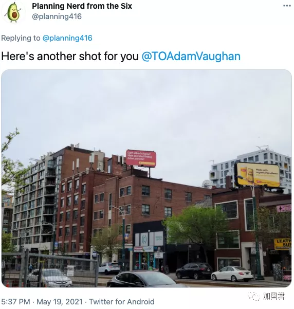
Task: Open the attached street photo's sky area
Action: coord(146,108)
